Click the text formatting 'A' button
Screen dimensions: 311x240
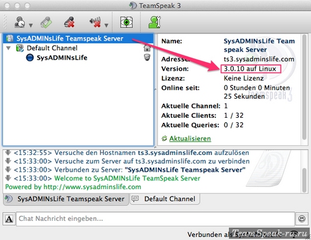point(9,219)
